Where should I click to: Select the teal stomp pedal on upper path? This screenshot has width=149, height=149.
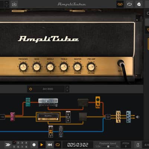coord(28,102)
